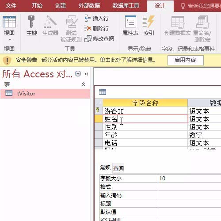221x221 pixels.
Task: Select the 设计 ribbon tab
Action: (x=160, y=6)
